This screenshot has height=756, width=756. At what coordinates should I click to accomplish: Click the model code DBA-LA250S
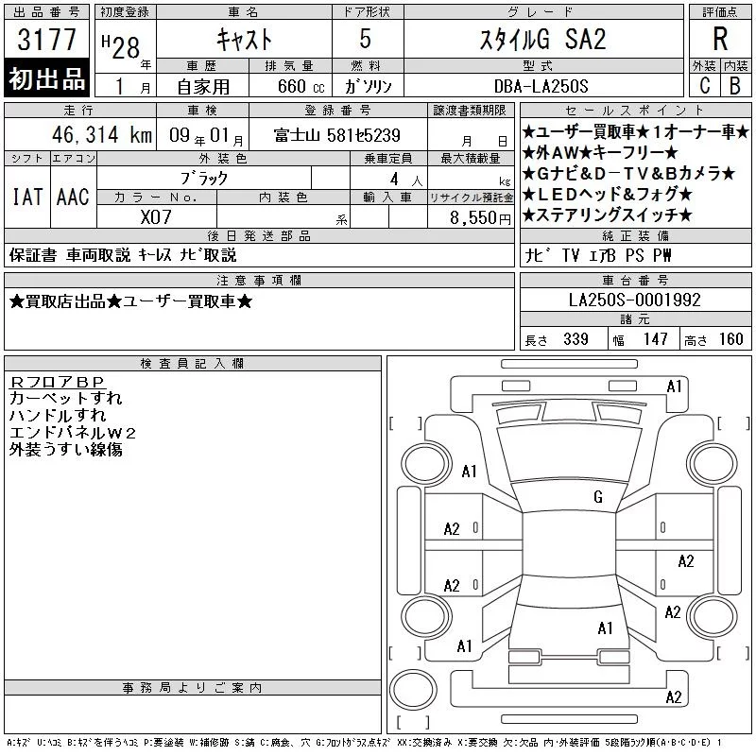point(541,86)
